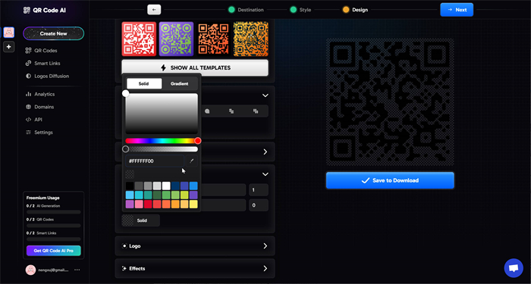Pick the white color swatch
The width and height of the screenshot is (531, 284).
pyautogui.click(x=166, y=186)
